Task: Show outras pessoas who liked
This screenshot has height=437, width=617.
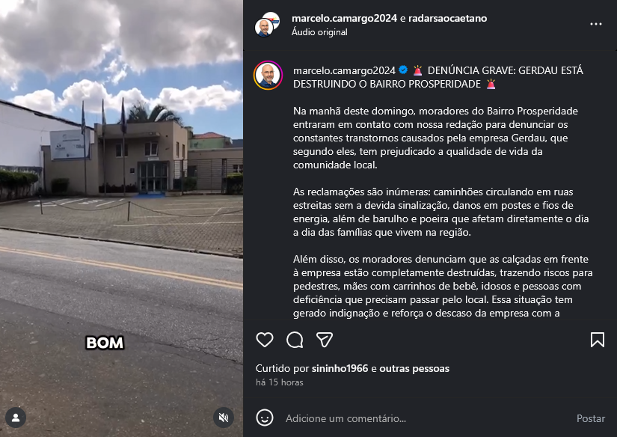Action: pos(414,368)
